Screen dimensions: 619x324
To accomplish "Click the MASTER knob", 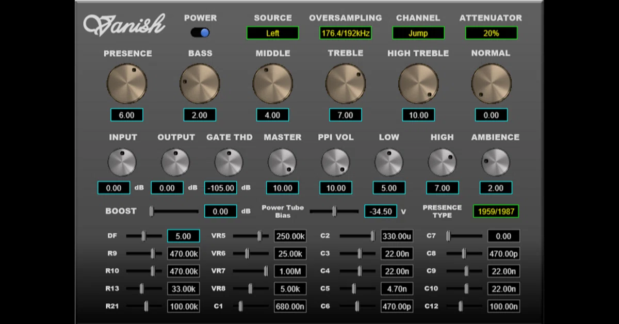I will click(282, 163).
